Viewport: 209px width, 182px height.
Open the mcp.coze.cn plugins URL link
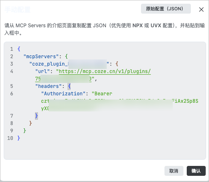105,71
